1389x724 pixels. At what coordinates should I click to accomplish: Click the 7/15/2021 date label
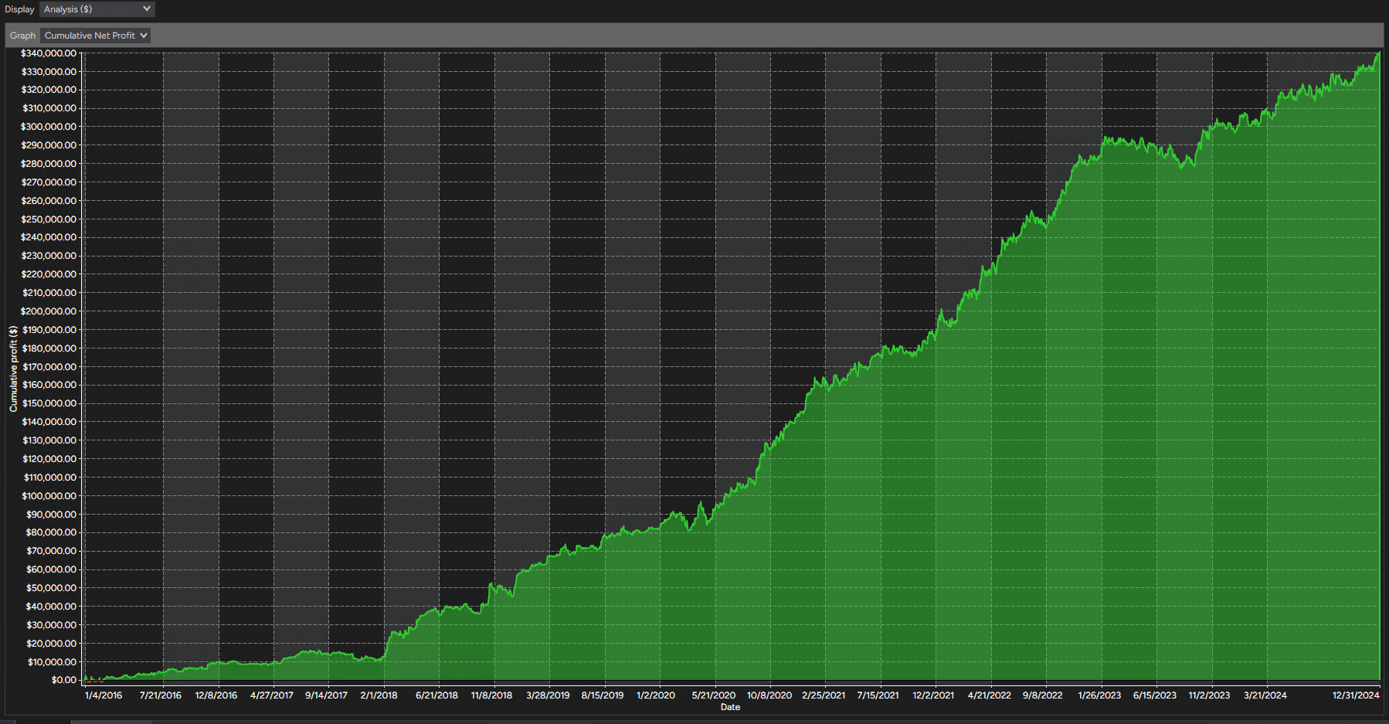[878, 695]
